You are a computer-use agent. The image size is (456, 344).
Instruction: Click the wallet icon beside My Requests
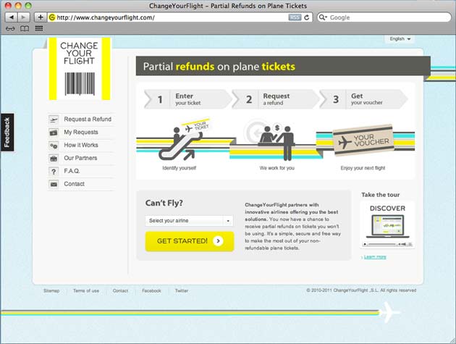coord(54,133)
